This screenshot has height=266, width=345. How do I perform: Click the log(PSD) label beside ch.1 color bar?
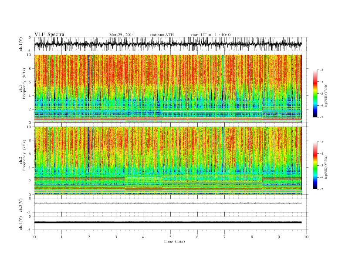[326, 95]
